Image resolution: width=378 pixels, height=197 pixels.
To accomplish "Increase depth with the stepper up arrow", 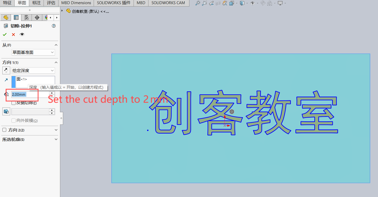I will point(52,93).
